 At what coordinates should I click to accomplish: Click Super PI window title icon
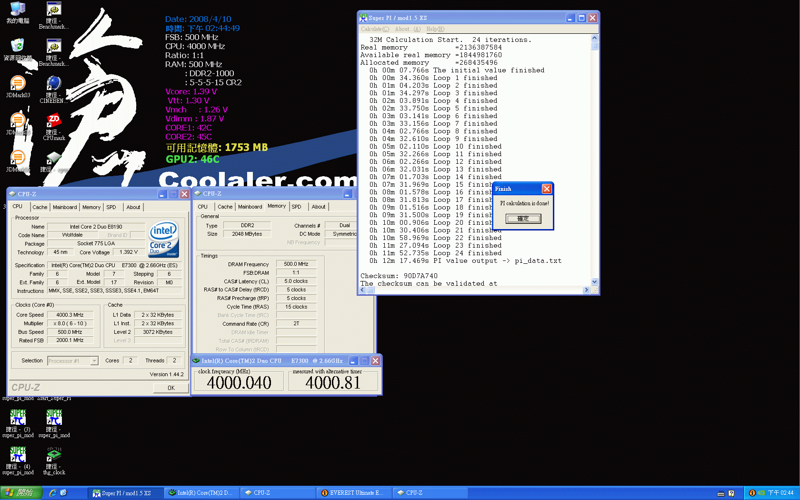point(363,18)
